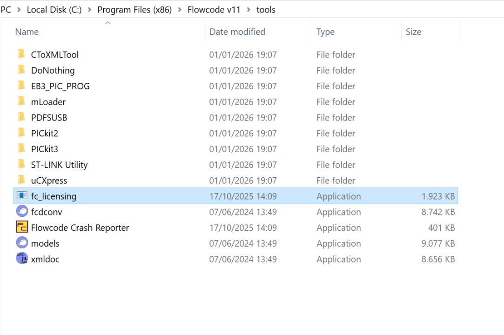Select the DoNothing folder name
This screenshot has width=504, height=335.
53,70
